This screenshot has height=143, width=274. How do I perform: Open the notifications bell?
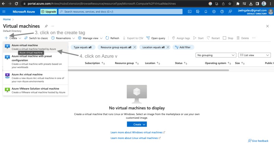[206, 12]
